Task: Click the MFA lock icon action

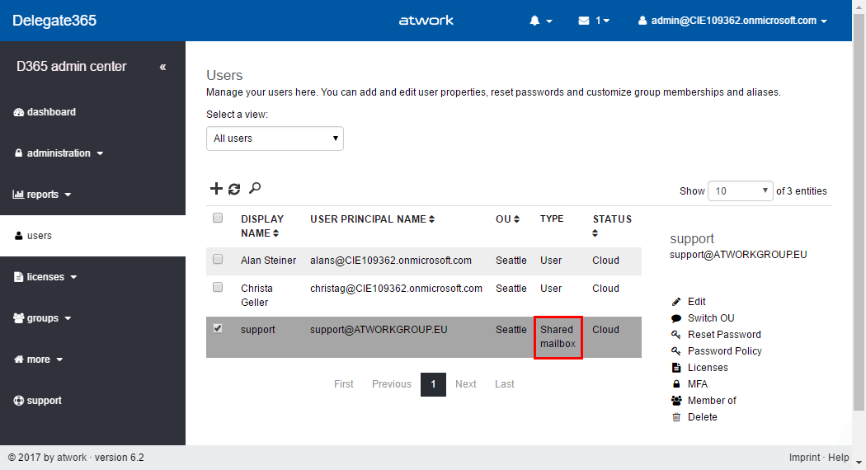Action: [676, 384]
